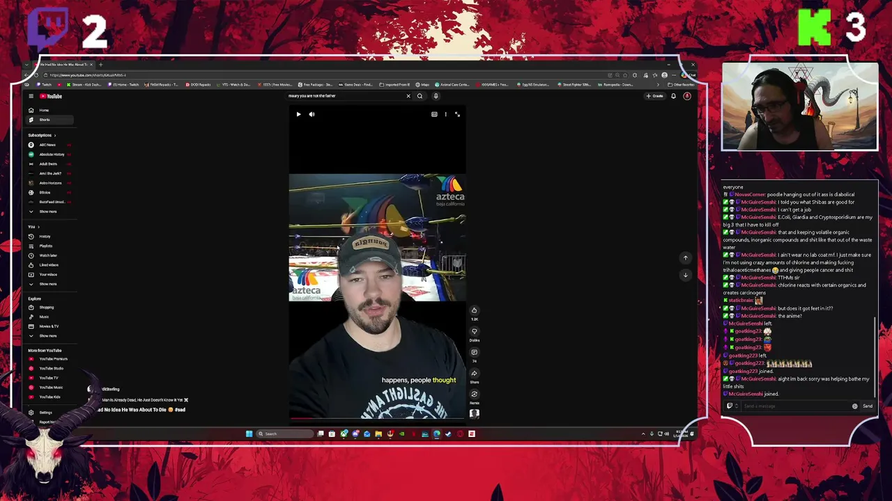The width and height of the screenshot is (892, 501).
Task: Open the Short's three-dot options menu
Action: click(x=445, y=114)
